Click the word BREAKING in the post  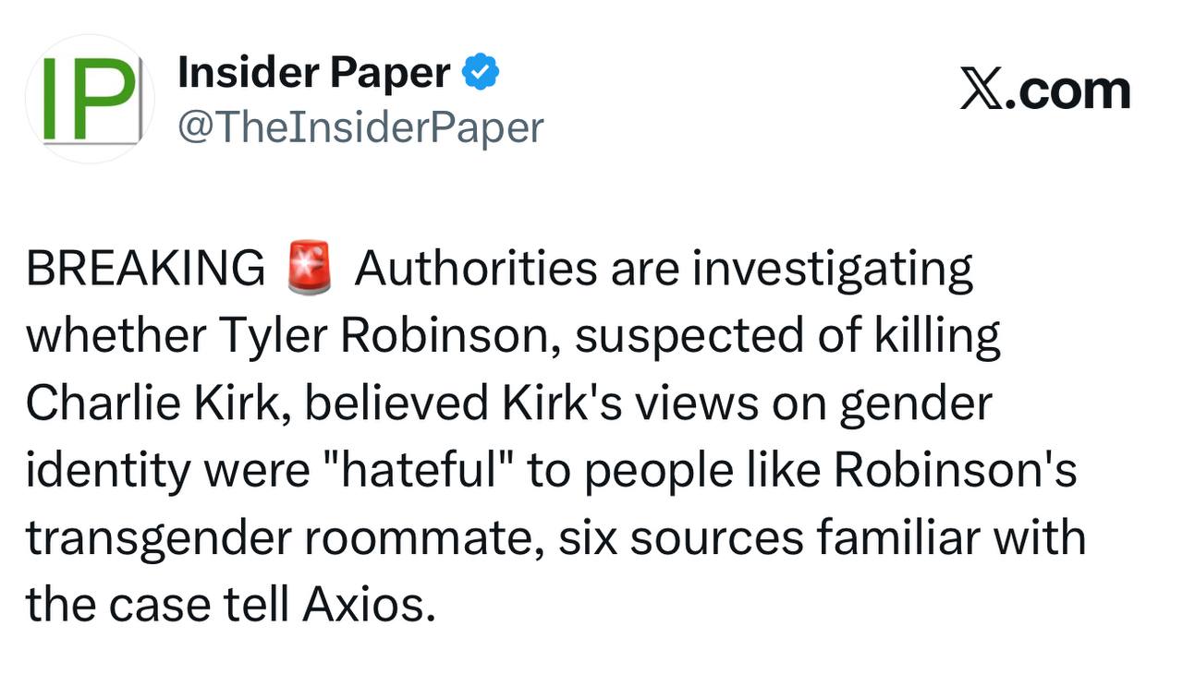145,270
